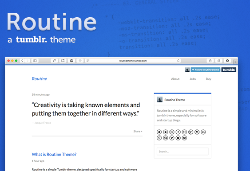Open the Safari Share button
This screenshot has width=250, height=171.
[210, 61]
